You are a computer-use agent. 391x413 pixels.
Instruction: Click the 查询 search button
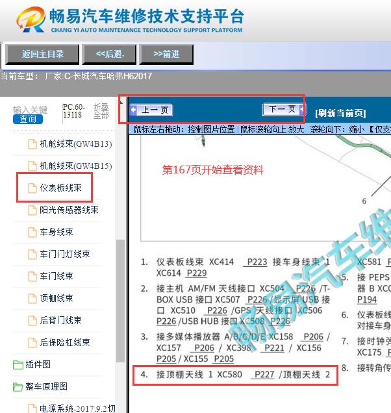[x=28, y=119]
